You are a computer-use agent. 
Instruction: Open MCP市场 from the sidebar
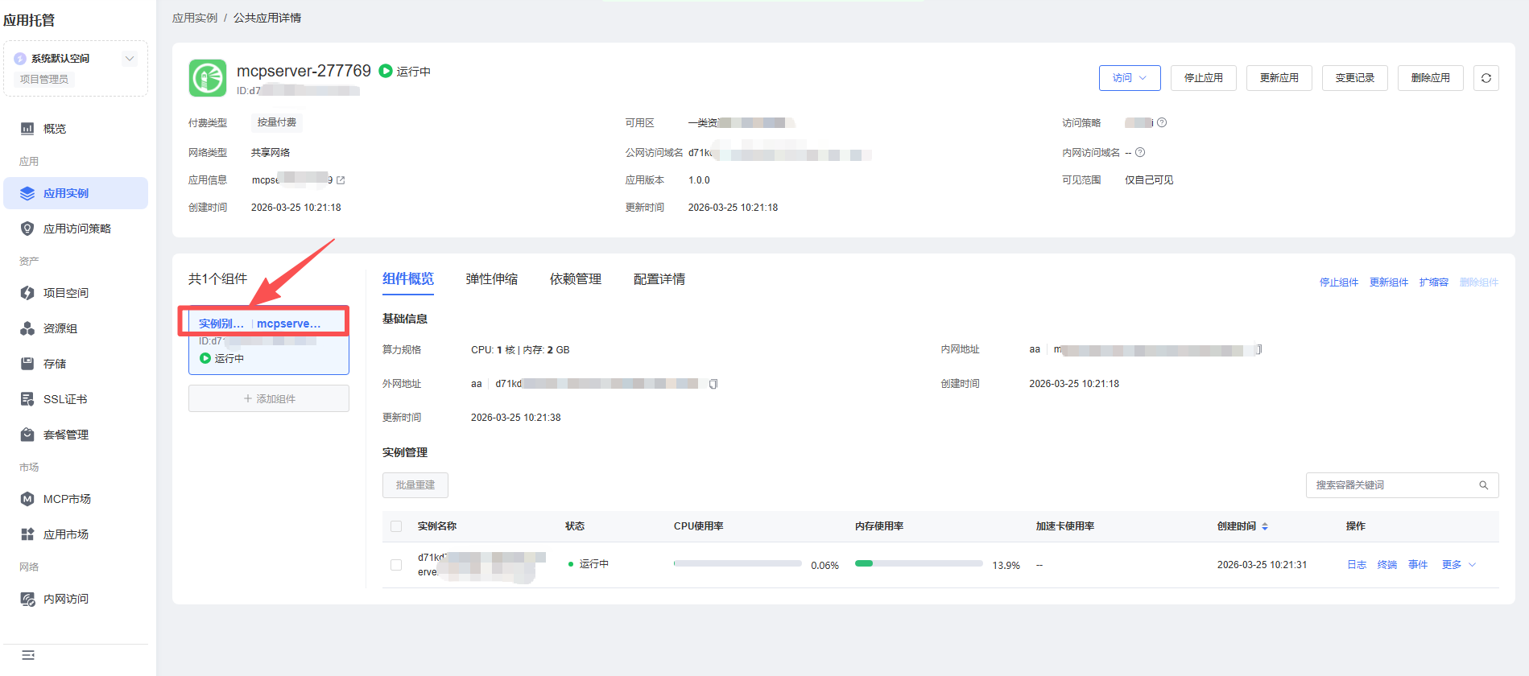coord(67,499)
